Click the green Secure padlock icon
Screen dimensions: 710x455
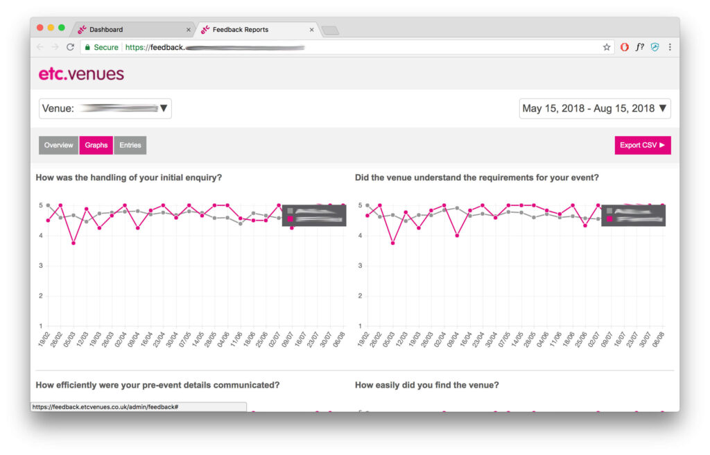87,47
